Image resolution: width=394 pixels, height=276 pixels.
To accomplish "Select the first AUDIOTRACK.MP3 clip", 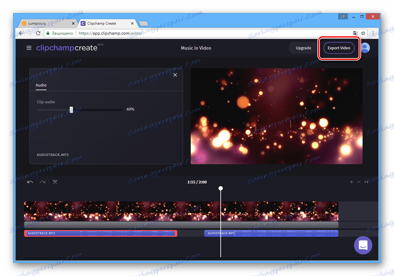I will (x=101, y=233).
